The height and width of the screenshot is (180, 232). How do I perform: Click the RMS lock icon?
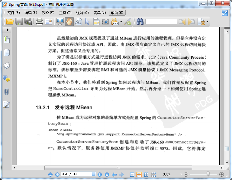coord(115,22)
